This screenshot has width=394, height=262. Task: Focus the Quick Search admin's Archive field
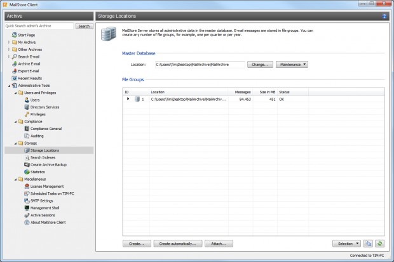(39, 26)
